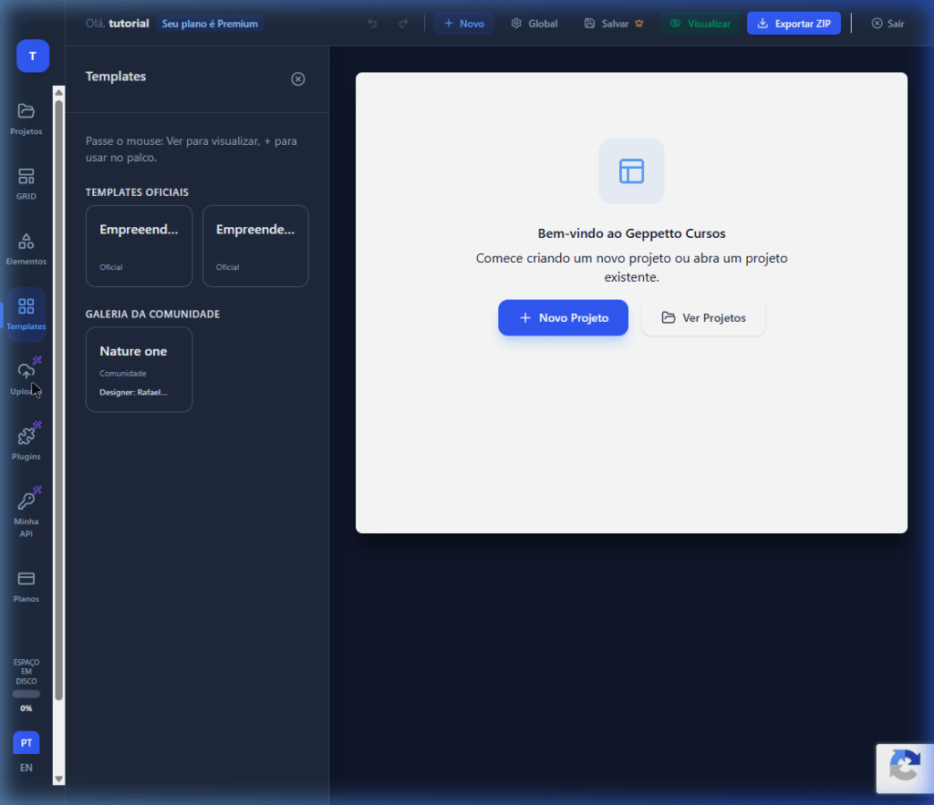Click the undo arrow in top toolbar
The width and height of the screenshot is (934, 805).
click(x=372, y=24)
